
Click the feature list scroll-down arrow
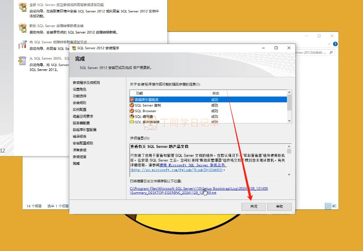point(289,121)
